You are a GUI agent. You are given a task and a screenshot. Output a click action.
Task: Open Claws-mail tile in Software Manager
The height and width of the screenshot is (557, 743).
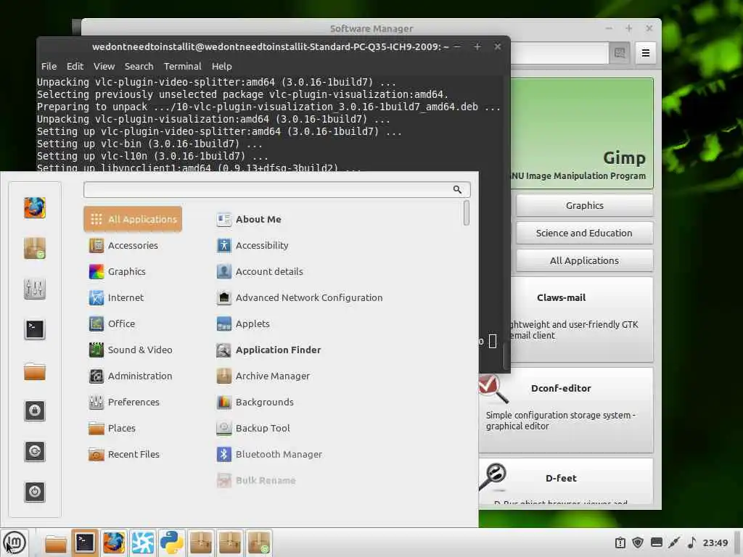point(582,320)
